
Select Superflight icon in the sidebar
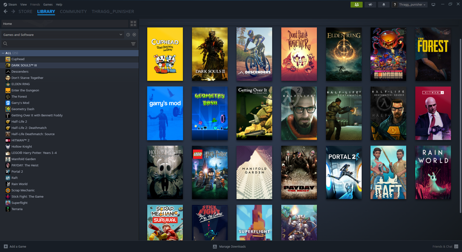(8, 203)
